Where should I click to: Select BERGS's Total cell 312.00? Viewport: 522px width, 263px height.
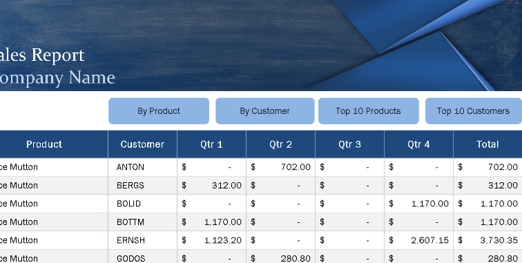point(487,186)
